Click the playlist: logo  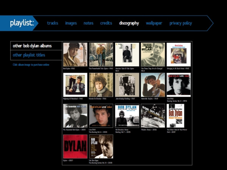pos(22,23)
